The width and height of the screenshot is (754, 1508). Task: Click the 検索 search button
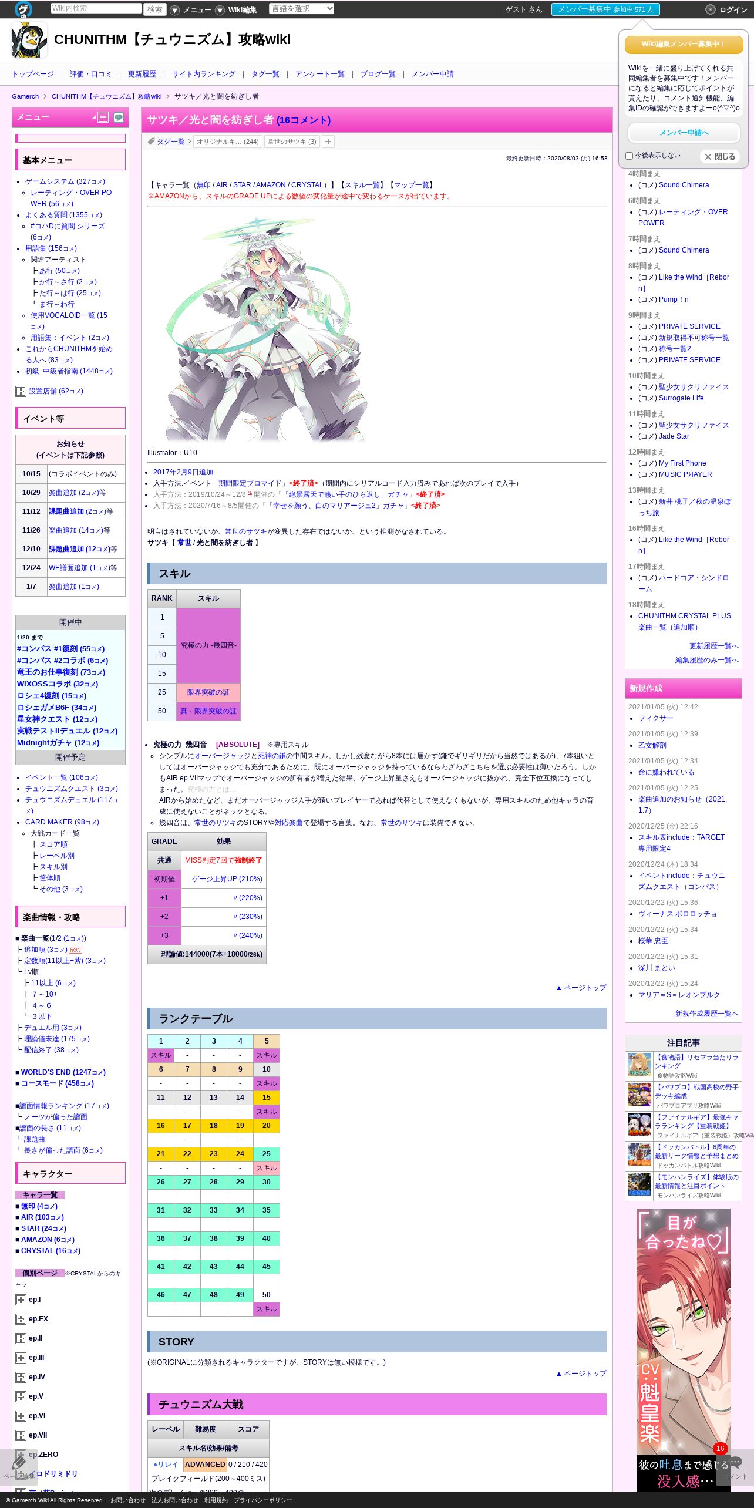[x=155, y=9]
